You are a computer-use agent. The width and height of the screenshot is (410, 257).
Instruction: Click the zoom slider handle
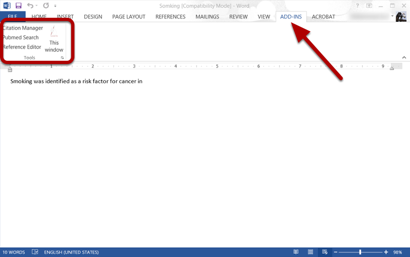point(360,252)
